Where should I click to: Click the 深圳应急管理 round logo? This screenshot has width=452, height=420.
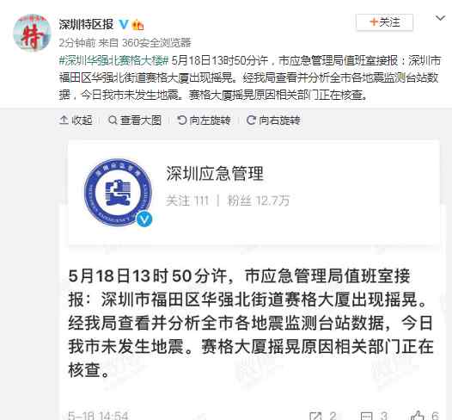(x=118, y=192)
